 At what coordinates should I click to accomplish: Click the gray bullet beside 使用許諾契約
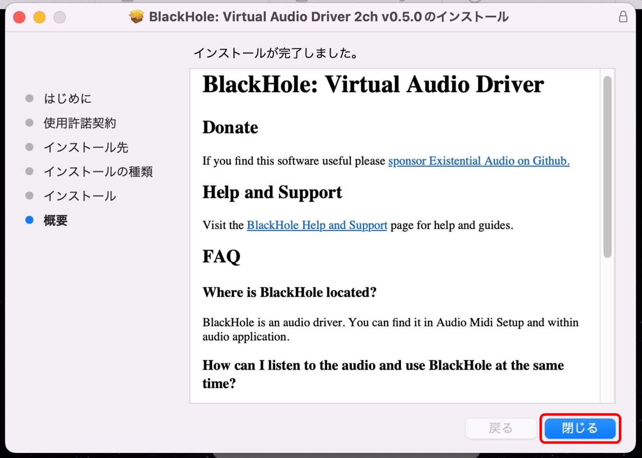click(29, 123)
